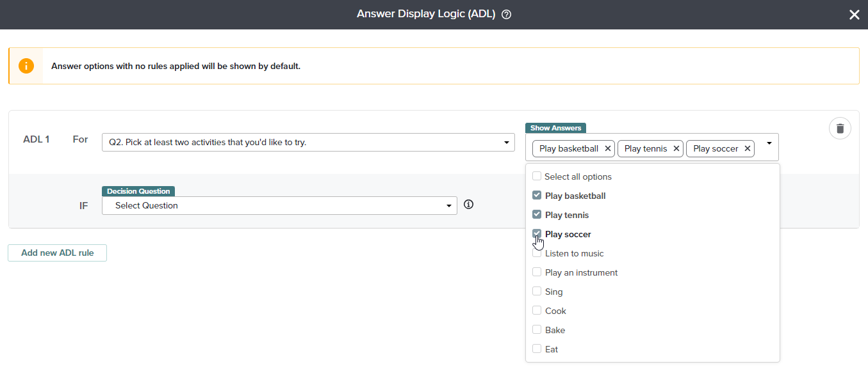Image resolution: width=868 pixels, height=376 pixels.
Task: Click the orange info icon in the banner
Action: pyautogui.click(x=26, y=65)
